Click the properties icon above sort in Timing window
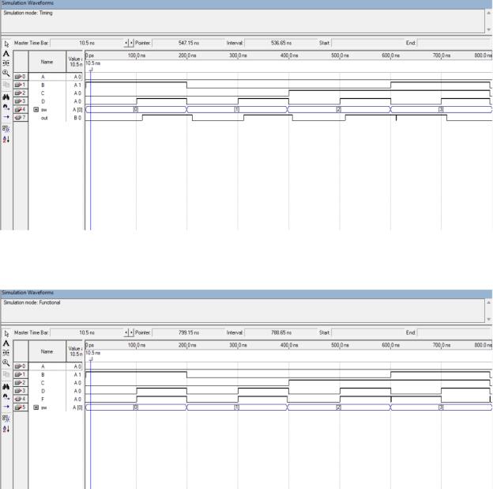 point(6,128)
